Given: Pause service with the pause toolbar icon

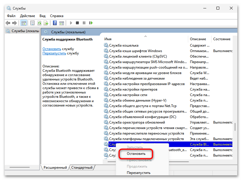Looking at the screenshot, I should (x=84, y=23).
